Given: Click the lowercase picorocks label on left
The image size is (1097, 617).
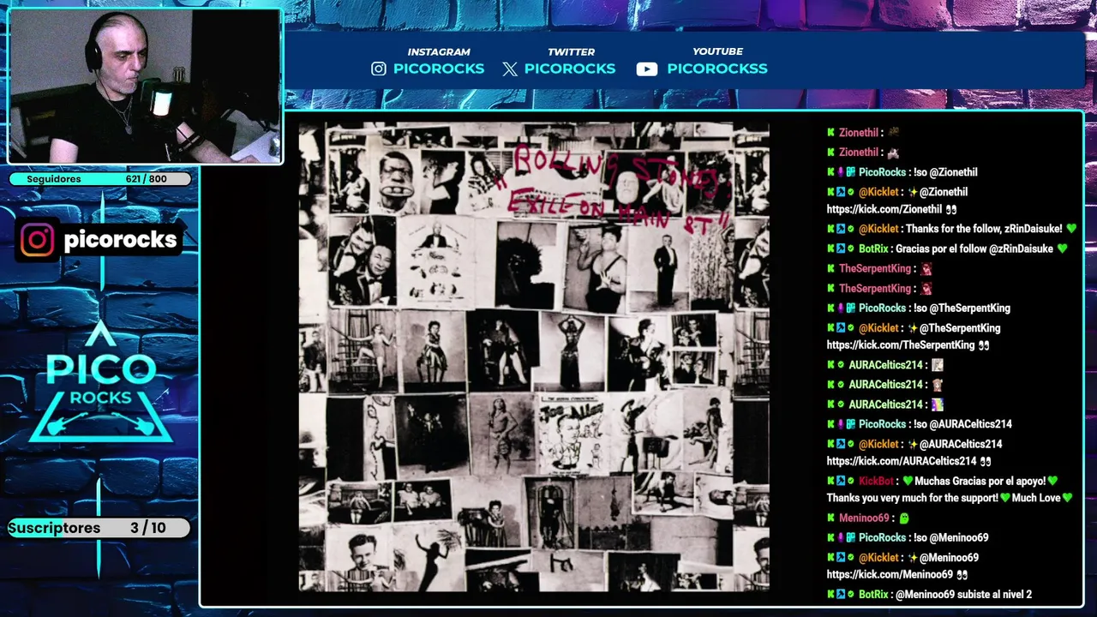Looking at the screenshot, I should coord(120,240).
